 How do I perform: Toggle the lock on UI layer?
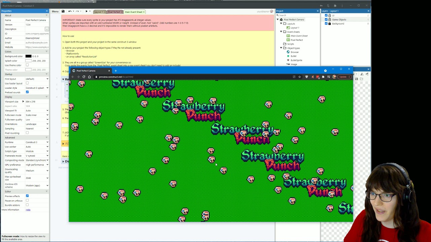point(330,15)
